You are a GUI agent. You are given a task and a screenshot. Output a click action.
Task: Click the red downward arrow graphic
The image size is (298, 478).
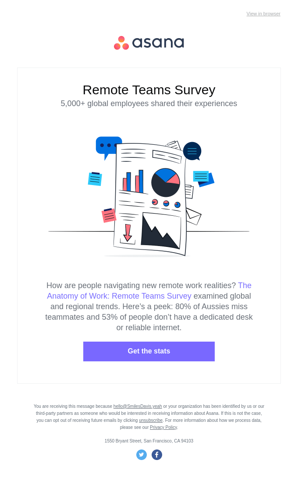click(x=128, y=233)
